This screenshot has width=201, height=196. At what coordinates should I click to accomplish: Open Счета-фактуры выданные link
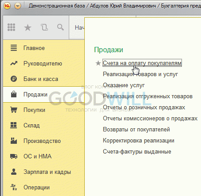137,152
